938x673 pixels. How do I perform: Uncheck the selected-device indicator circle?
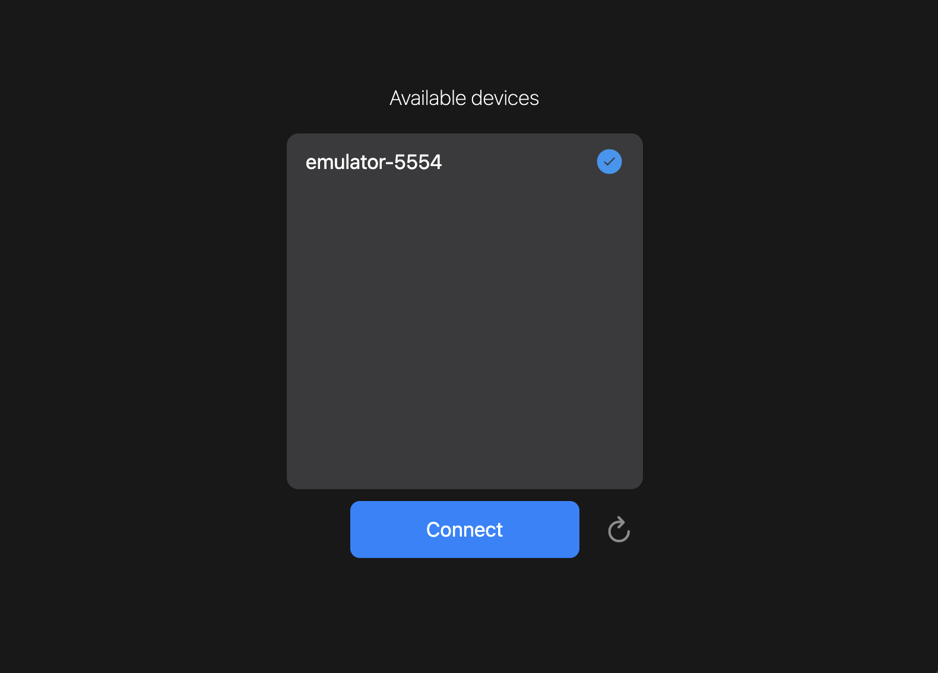(609, 161)
